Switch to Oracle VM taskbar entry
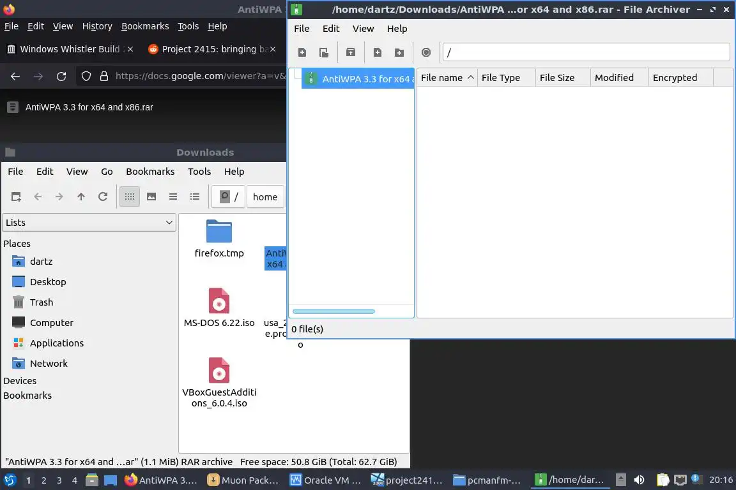The width and height of the screenshot is (736, 490). (326, 480)
